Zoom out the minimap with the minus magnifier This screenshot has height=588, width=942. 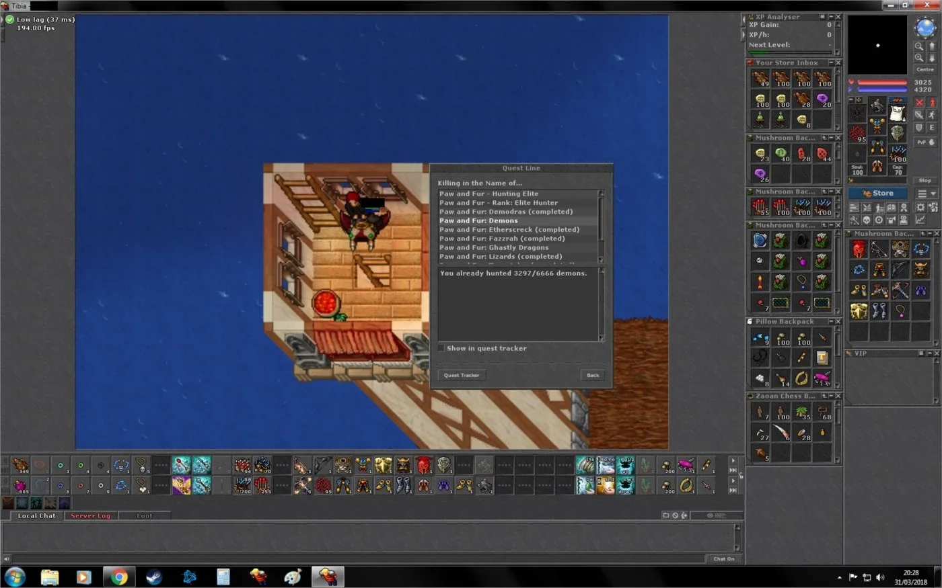pos(919,46)
